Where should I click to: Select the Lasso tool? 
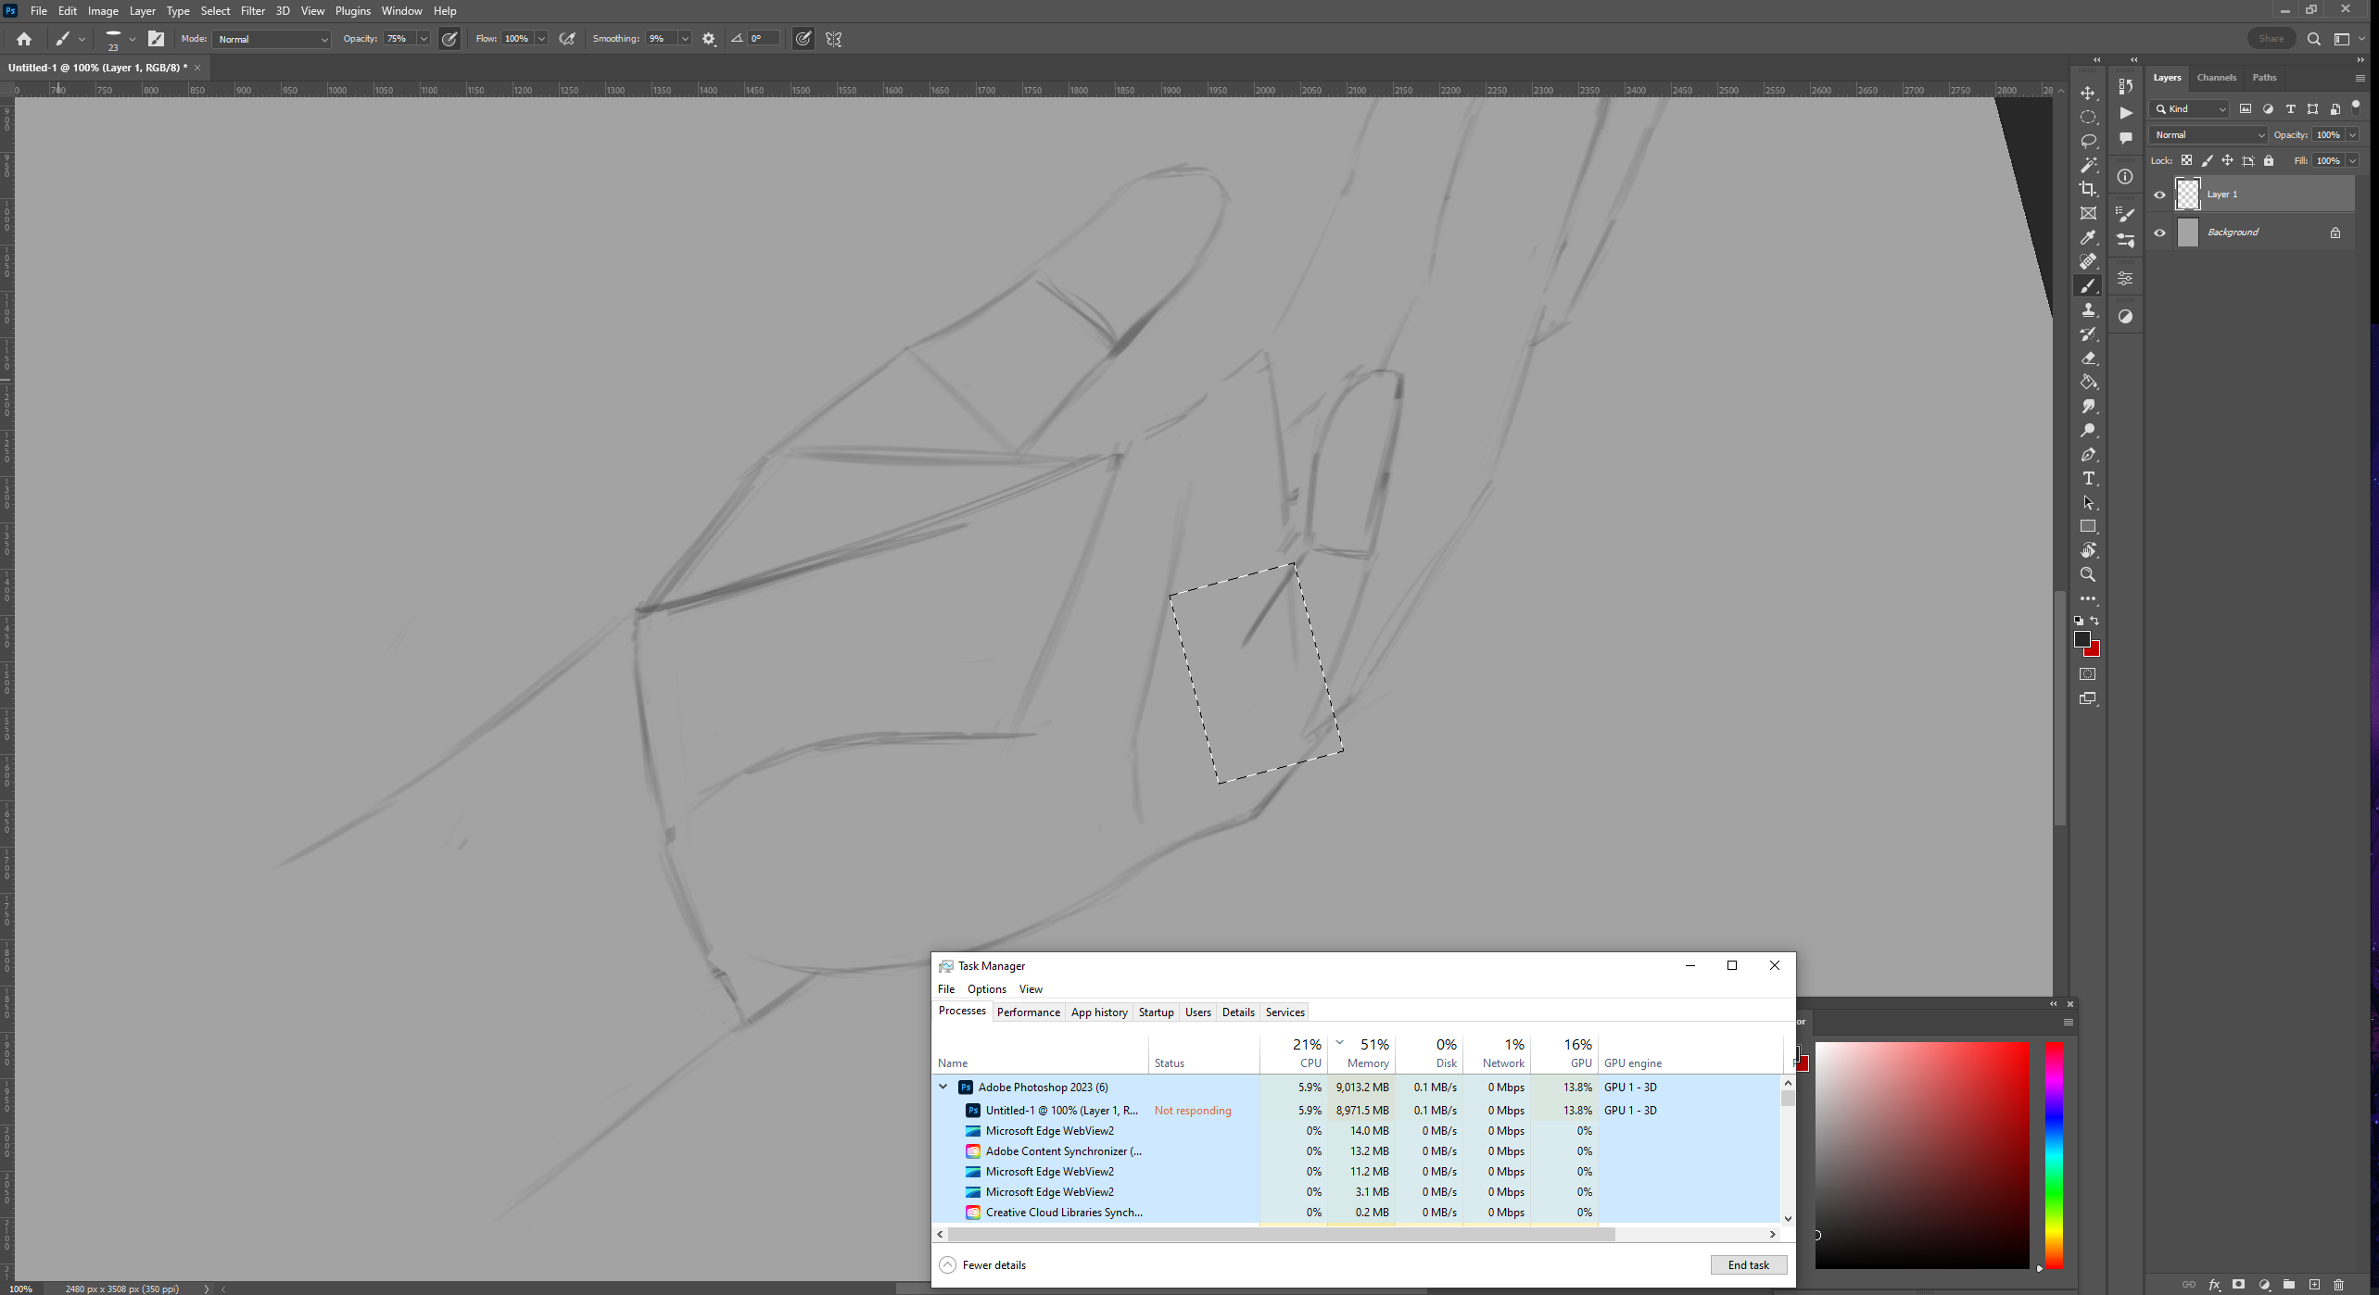(x=2087, y=141)
